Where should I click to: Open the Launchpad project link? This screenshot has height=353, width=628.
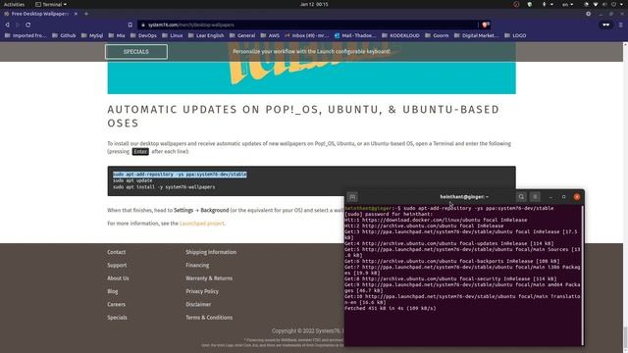click(202, 224)
